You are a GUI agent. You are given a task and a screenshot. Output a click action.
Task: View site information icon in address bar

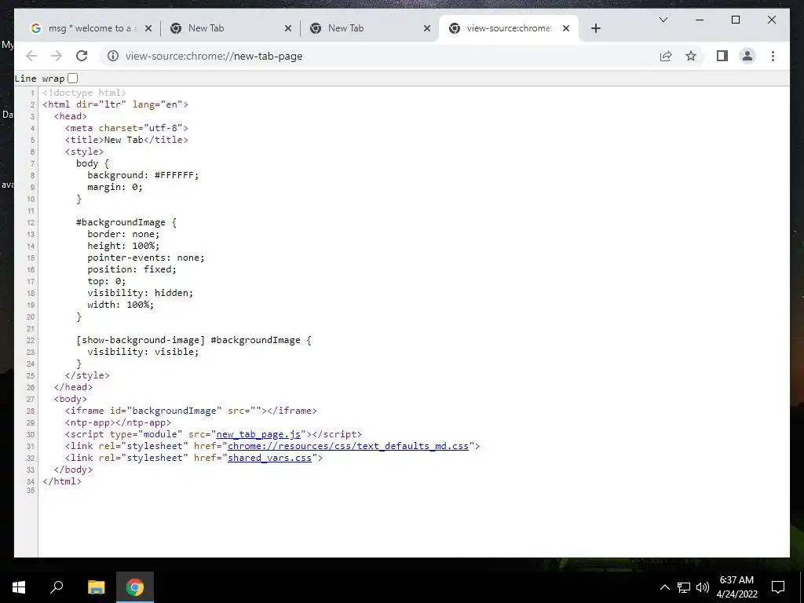(113, 56)
